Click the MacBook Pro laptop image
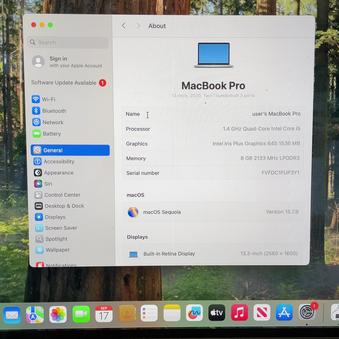The image size is (339, 339). point(214,55)
